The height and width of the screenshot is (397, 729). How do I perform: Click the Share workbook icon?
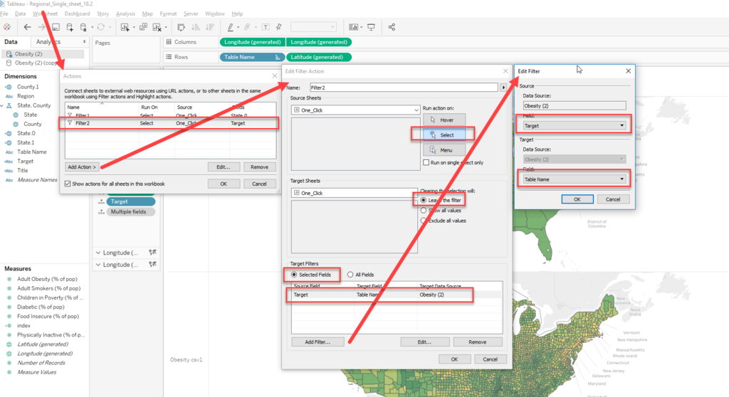click(392, 27)
